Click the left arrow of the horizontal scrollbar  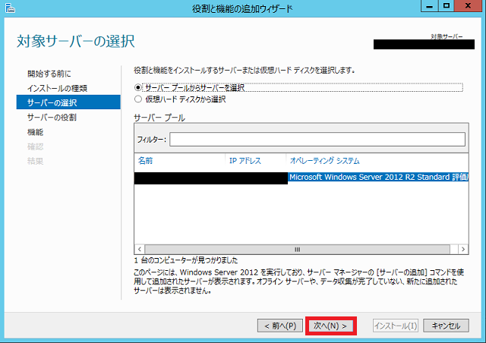coord(140,248)
